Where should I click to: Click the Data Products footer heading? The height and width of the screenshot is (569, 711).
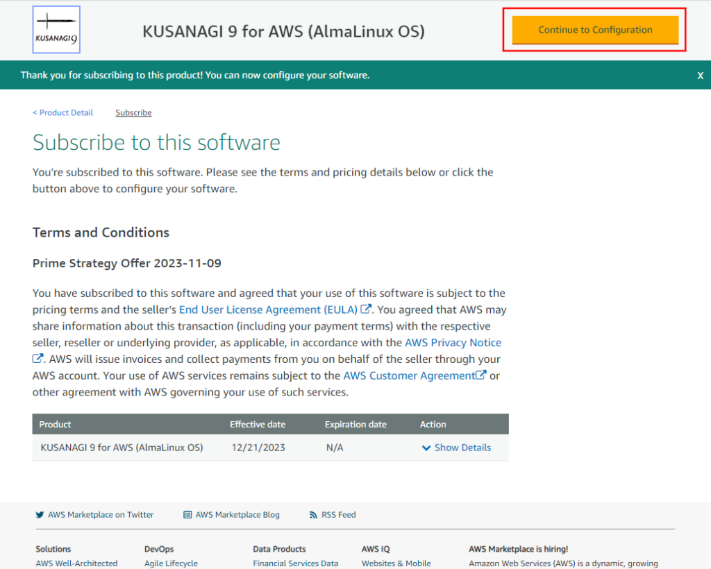tap(279, 549)
